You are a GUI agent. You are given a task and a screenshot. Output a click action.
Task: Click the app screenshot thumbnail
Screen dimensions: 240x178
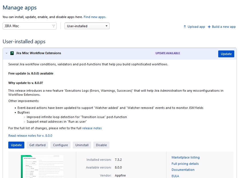42,167
